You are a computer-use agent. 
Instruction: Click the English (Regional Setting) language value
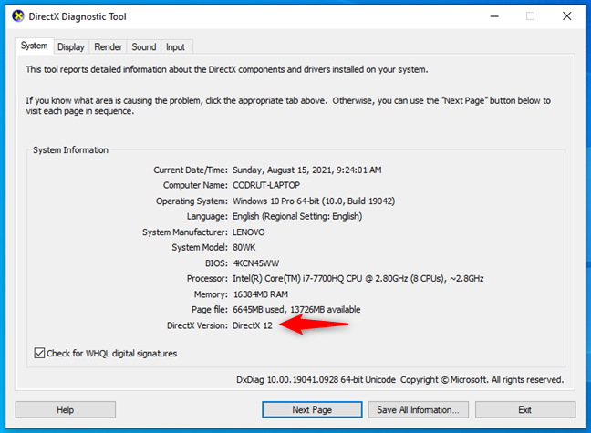pyautogui.click(x=297, y=217)
